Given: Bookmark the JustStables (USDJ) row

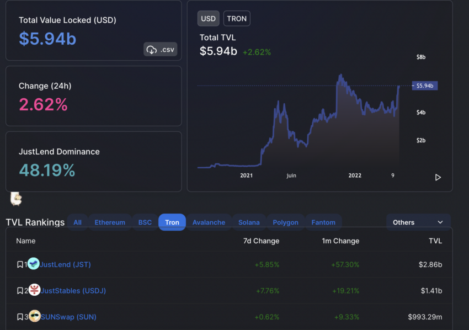Looking at the screenshot, I should pos(20,290).
